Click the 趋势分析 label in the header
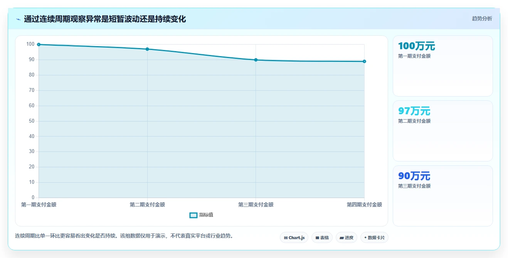Image resolution: width=508 pixels, height=258 pixels. point(482,18)
